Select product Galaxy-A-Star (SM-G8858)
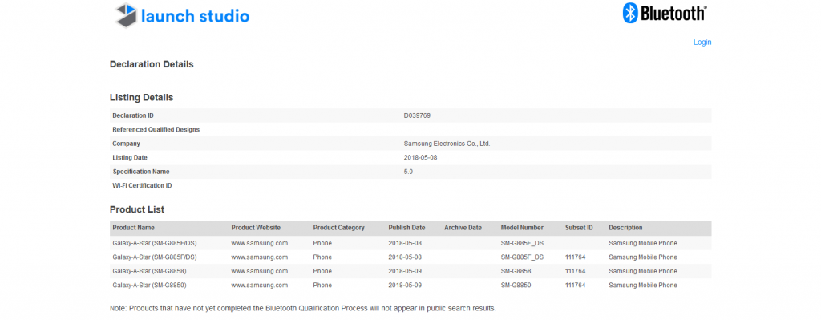Screen dimensions: 821x320 coord(150,271)
